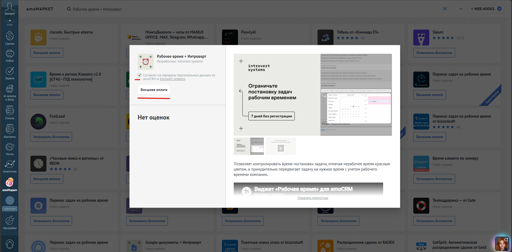Open Время клиента по номеру title

[455, 158]
